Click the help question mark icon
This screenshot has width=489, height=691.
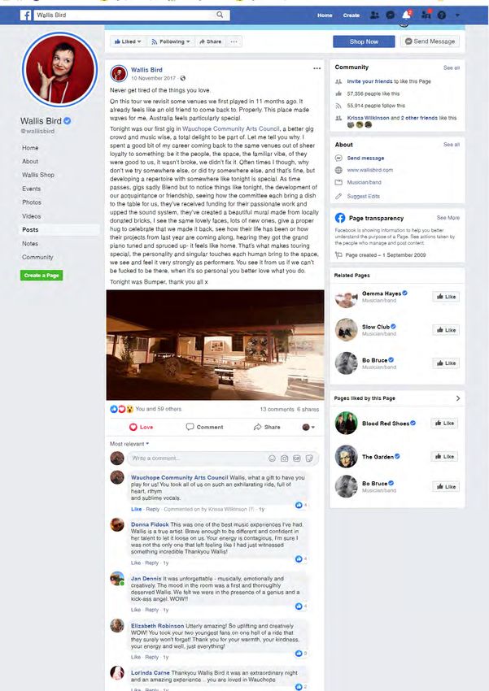coord(441,15)
